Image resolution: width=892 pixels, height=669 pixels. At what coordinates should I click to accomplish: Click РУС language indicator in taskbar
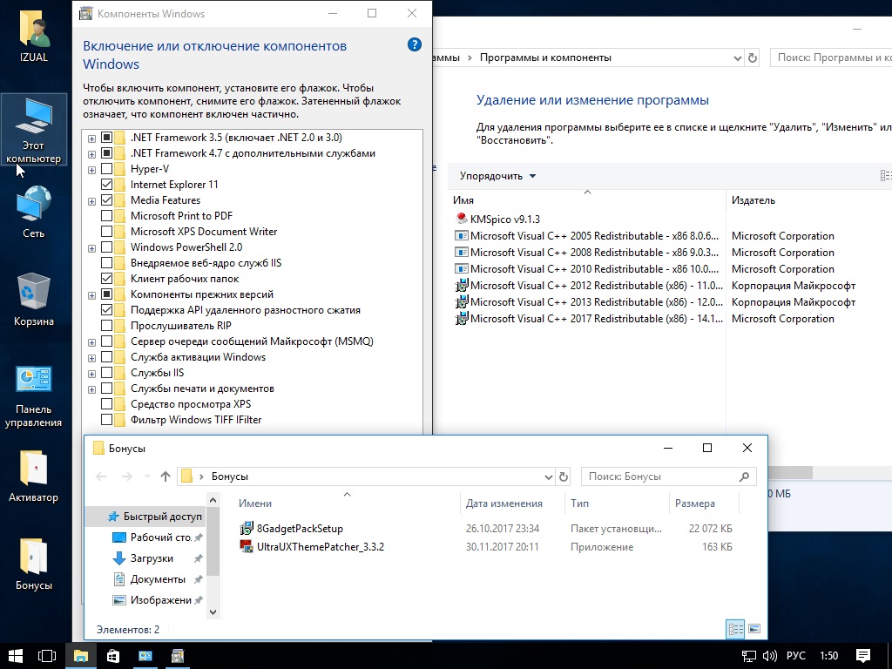click(796, 656)
